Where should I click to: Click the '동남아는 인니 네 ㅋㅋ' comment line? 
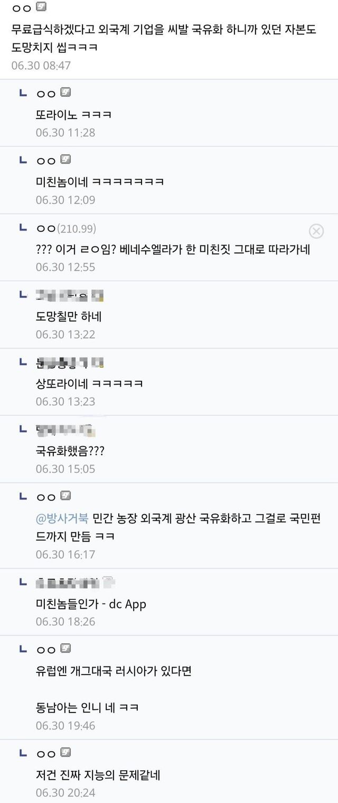(x=87, y=707)
